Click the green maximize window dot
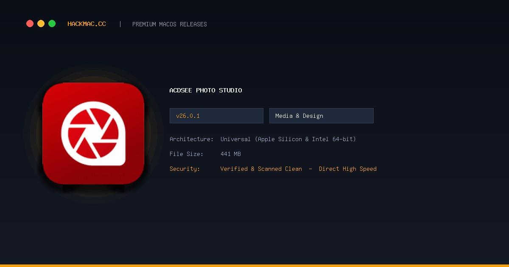 click(52, 24)
